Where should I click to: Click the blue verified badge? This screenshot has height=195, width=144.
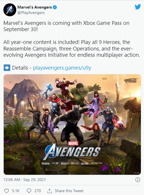55,7
